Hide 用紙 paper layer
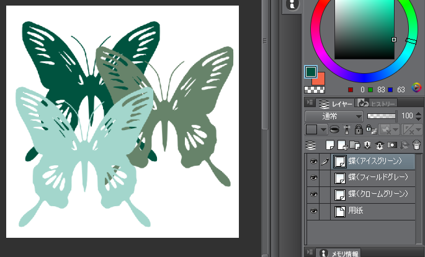 (313, 211)
